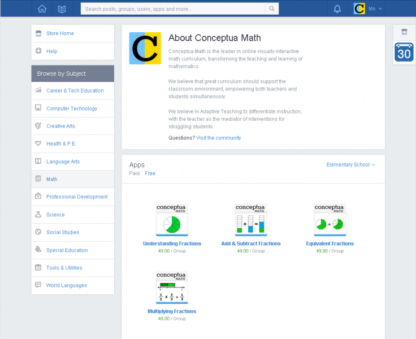Click the 49.00 / Group price under Understanding Fractions

click(172, 251)
